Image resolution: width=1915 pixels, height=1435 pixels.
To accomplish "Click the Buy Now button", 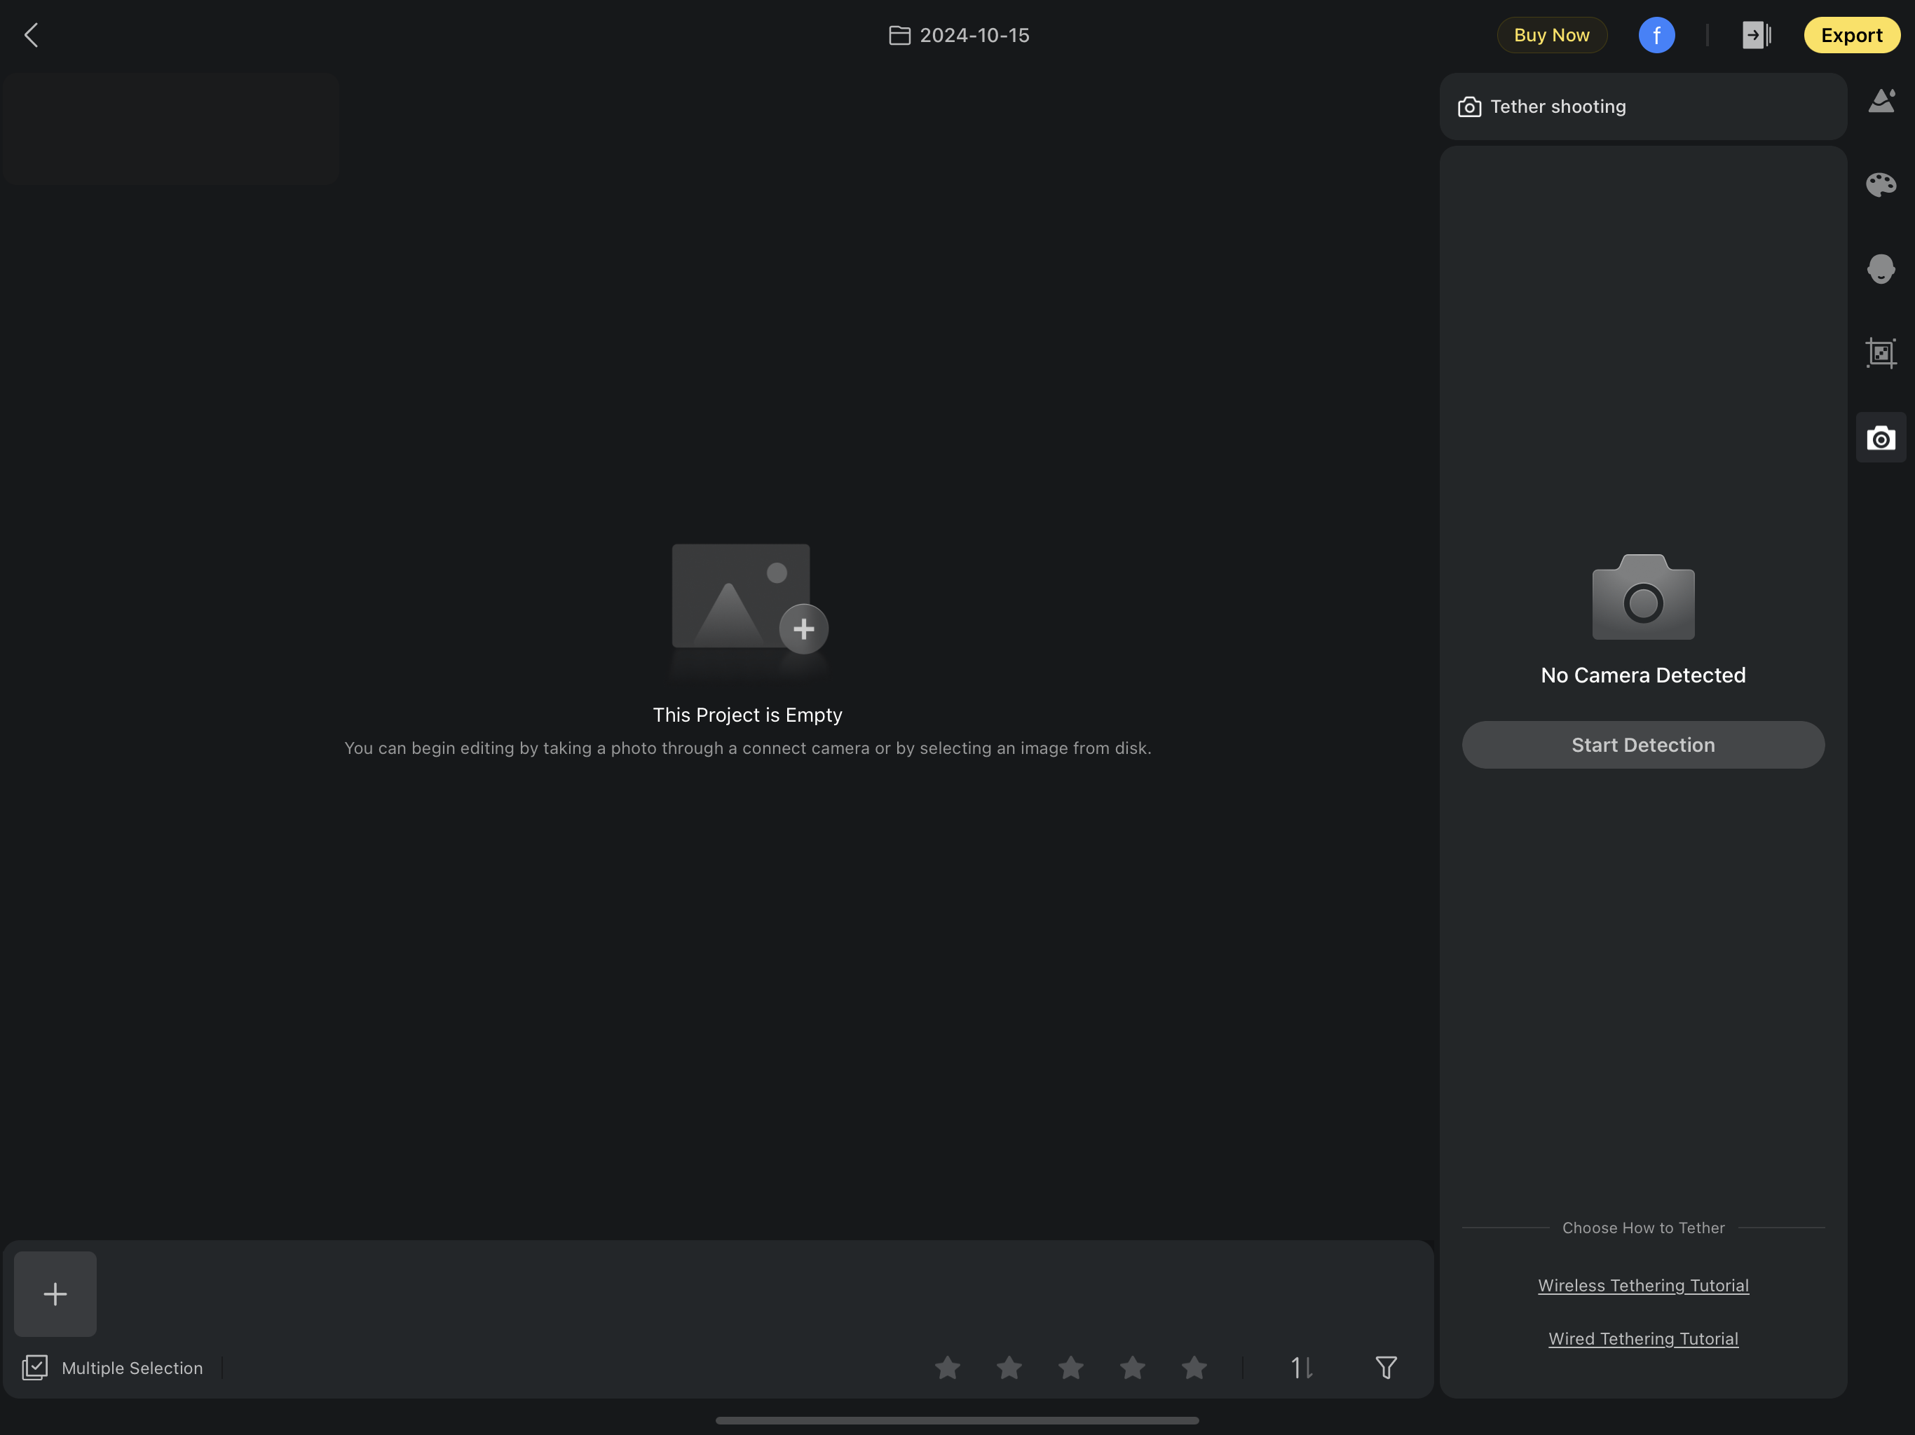I will point(1551,36).
